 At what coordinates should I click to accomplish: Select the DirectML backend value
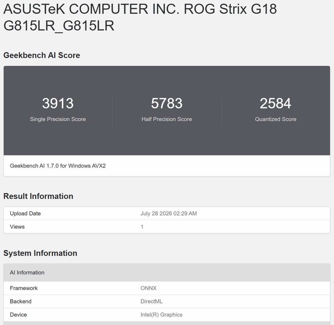click(x=152, y=301)
